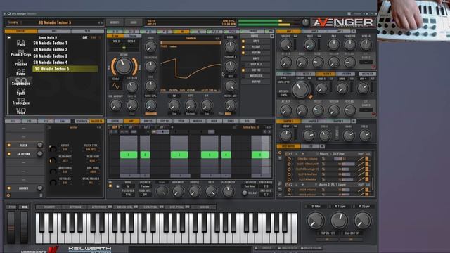Toggle the arpeggiator ON switch
The image size is (450, 253).
coord(110,186)
